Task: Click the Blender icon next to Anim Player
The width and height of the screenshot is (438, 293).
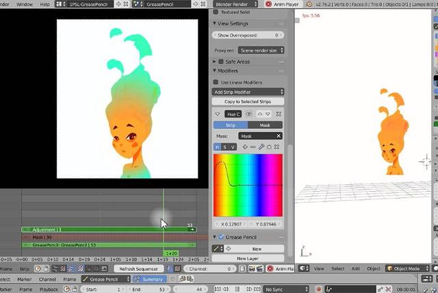Action: [x=309, y=4]
